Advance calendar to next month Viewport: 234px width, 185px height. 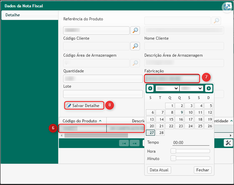coord(208,88)
